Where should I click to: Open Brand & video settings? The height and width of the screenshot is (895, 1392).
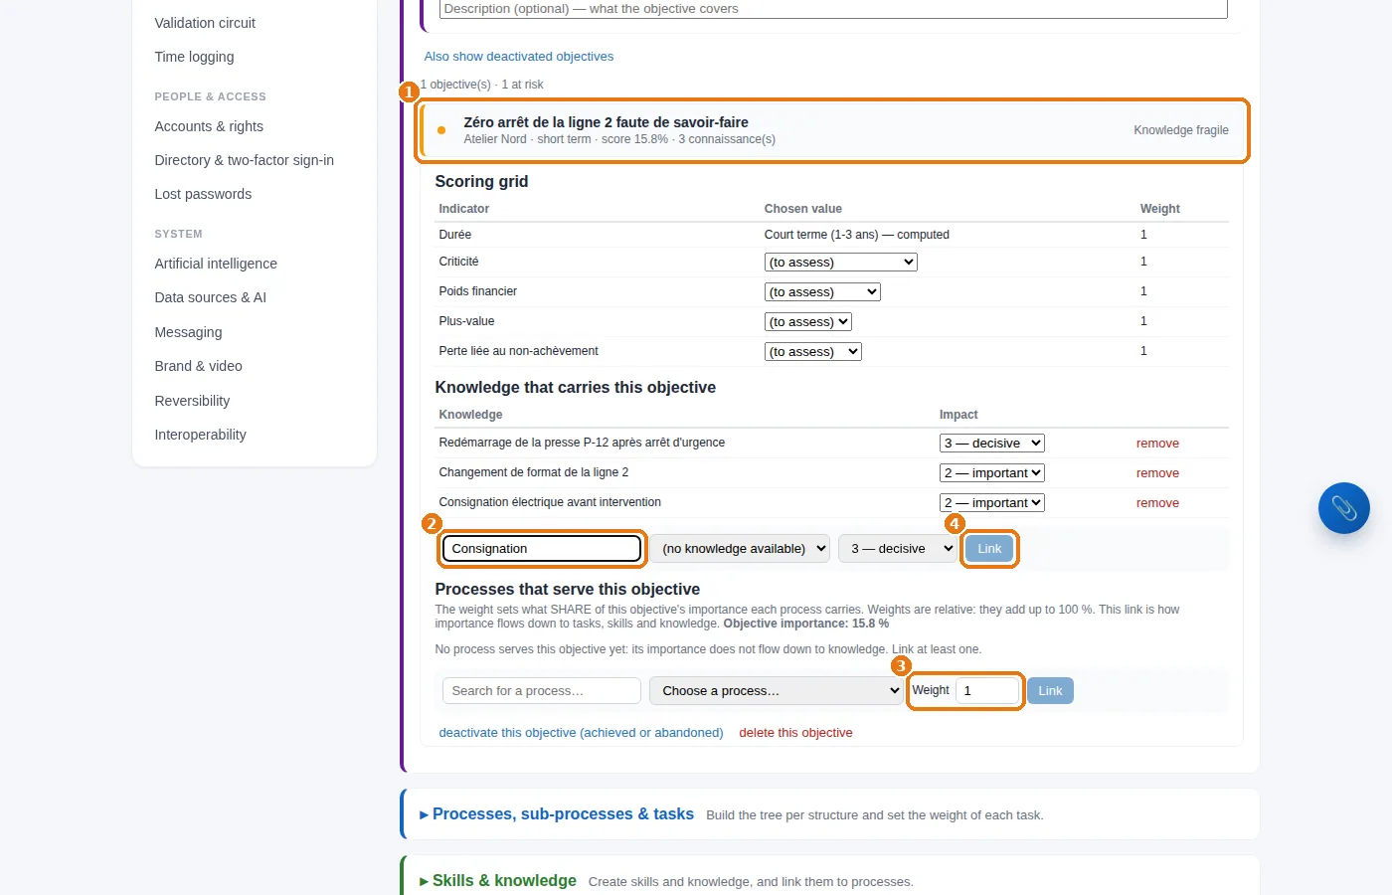198,366
